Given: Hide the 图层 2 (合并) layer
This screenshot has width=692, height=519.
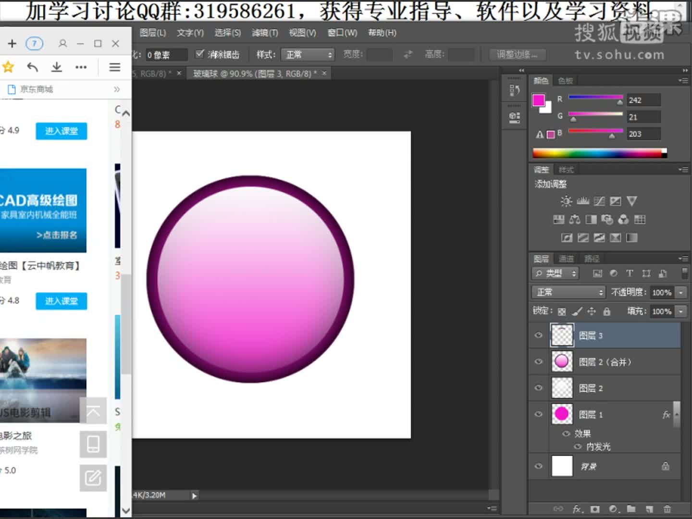Looking at the screenshot, I should (539, 362).
